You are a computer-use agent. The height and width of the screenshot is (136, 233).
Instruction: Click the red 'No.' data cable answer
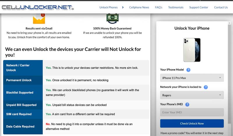coord(48,124)
